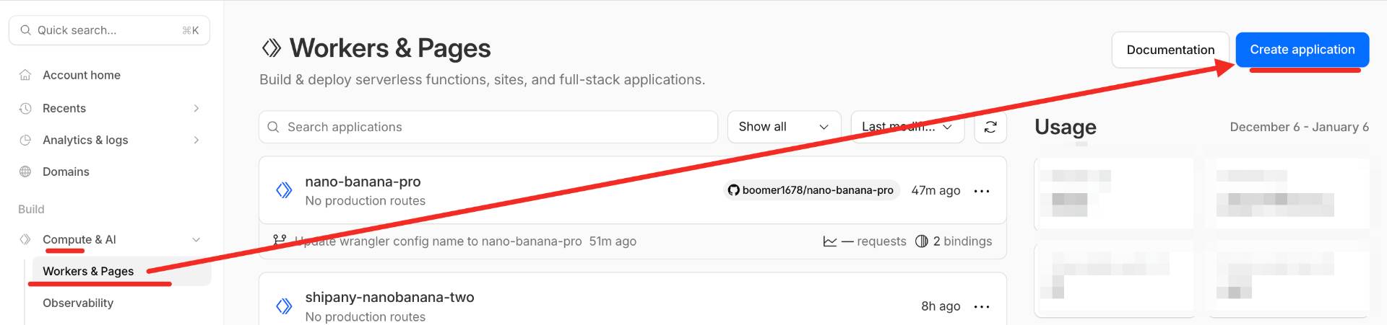Click the bindings icon for nano-banana-pro

click(x=922, y=241)
